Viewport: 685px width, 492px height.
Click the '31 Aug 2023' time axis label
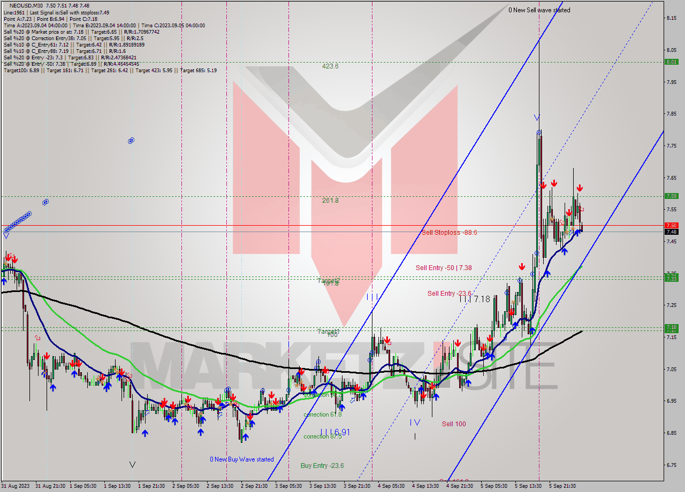14,486
